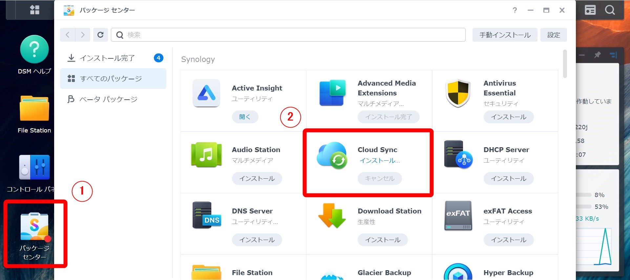Go back with the left arrow button
The image size is (630, 280).
[68, 35]
